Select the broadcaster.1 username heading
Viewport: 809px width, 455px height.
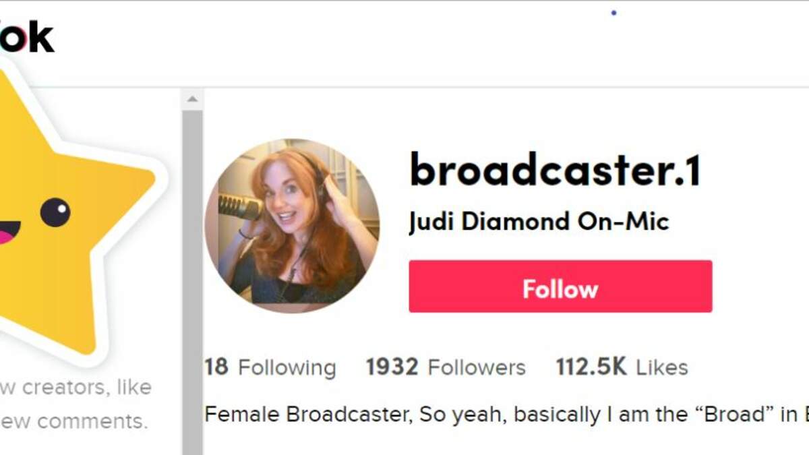(556, 169)
